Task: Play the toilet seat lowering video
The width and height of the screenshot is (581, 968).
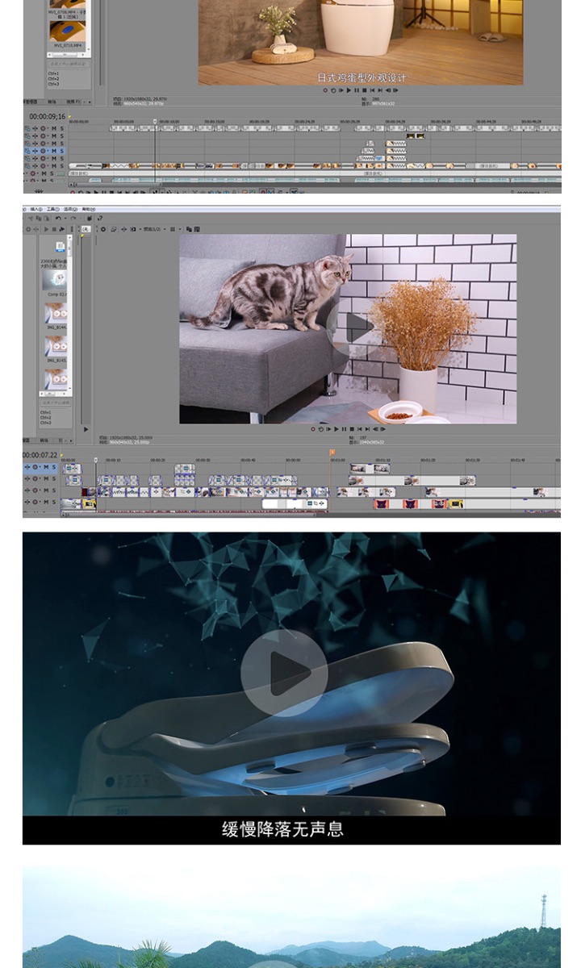Action: [x=284, y=674]
